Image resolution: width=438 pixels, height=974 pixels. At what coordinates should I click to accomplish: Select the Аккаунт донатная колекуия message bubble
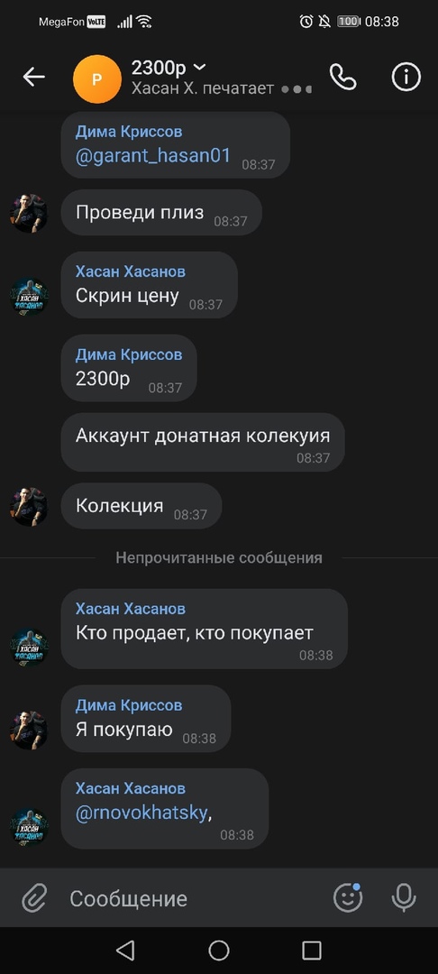click(x=203, y=442)
